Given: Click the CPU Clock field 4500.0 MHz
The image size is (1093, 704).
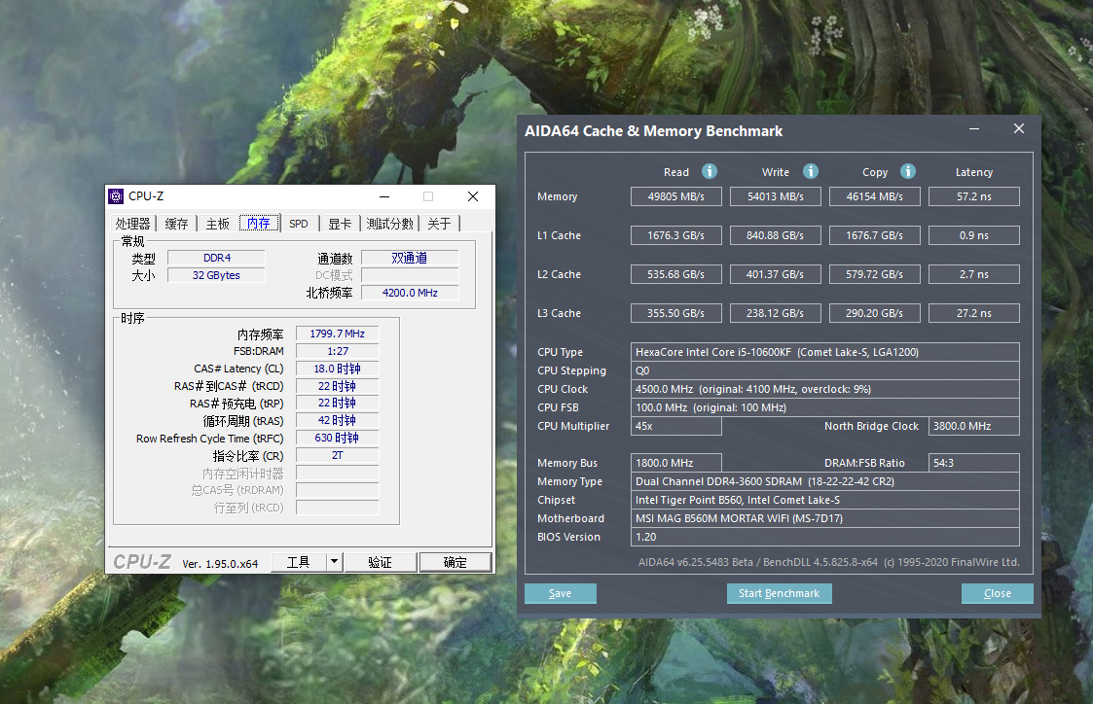Looking at the screenshot, I should pos(824,389).
